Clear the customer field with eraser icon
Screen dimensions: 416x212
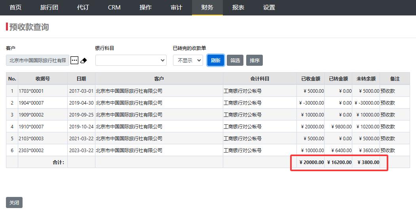84,61
